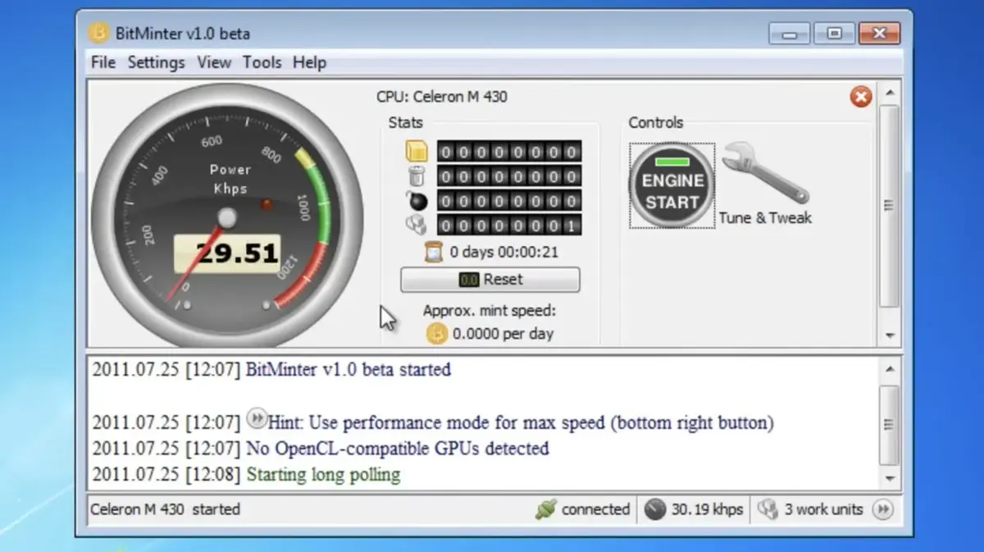Click "No OpenCL-compatible GPUs detected" log line
984x552 pixels.
(x=398, y=449)
